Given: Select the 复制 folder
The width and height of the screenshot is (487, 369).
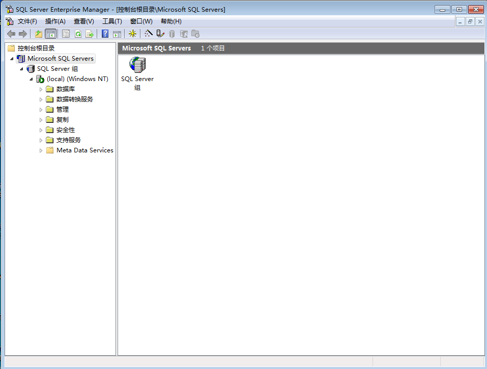Looking at the screenshot, I should point(63,120).
